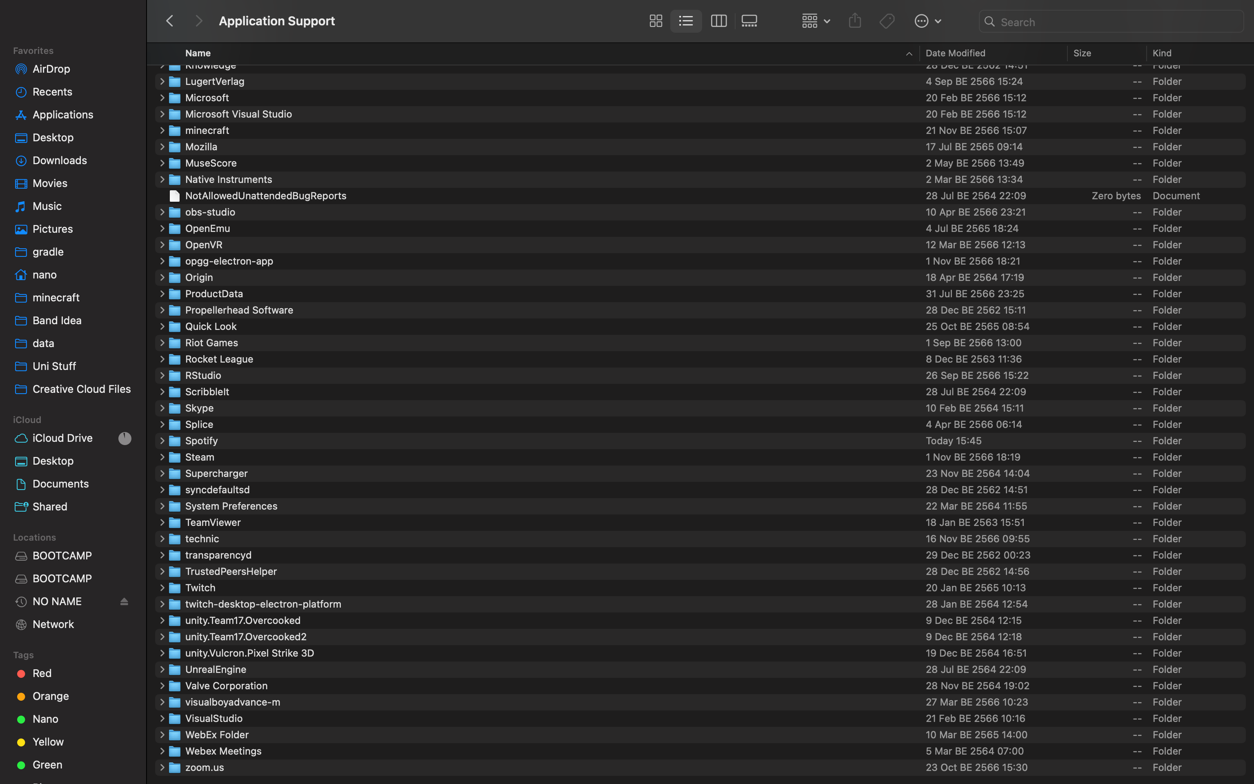Click the Share toolbar icon
Viewport: 1254px width, 784px height.
tap(855, 21)
